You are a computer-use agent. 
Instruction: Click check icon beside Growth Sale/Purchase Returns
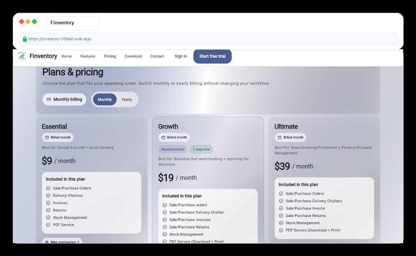point(165,227)
